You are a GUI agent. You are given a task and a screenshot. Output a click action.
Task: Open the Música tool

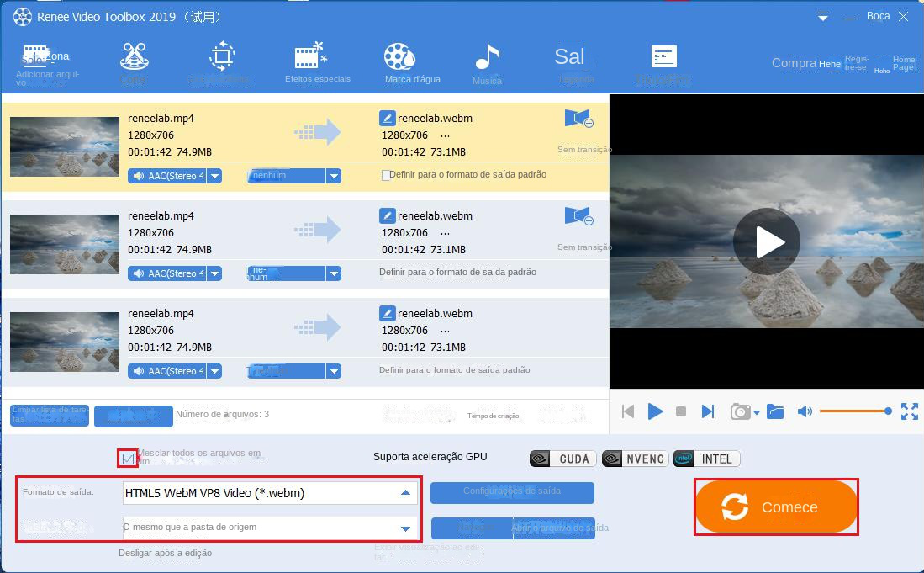click(x=487, y=57)
